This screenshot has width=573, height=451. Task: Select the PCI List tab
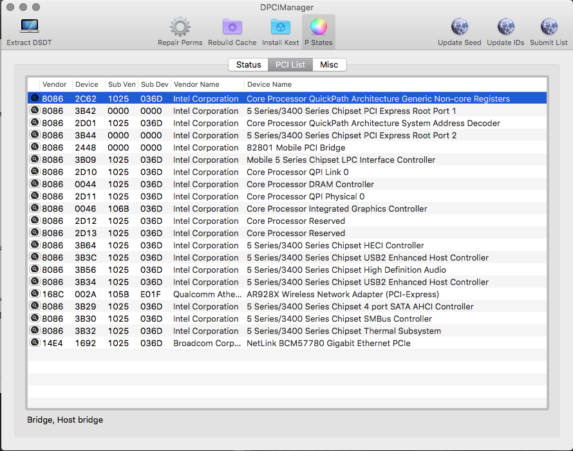(290, 64)
